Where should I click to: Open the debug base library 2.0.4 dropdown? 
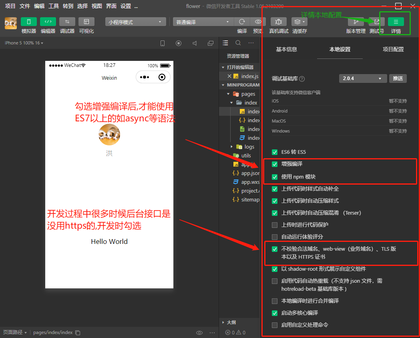[x=362, y=78]
